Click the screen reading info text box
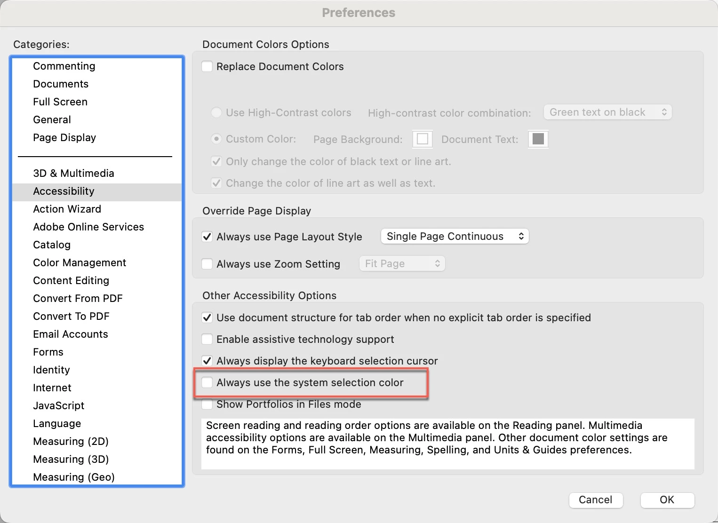The width and height of the screenshot is (718, 523). (448, 444)
